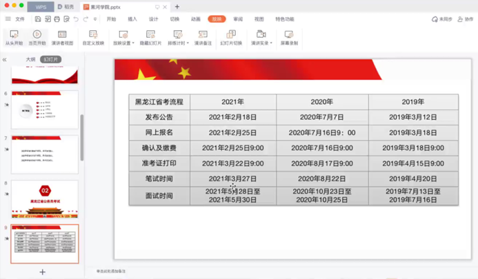Click the 准考证打印 row label
Image resolution: width=478 pixels, height=279 pixels.
[159, 163]
